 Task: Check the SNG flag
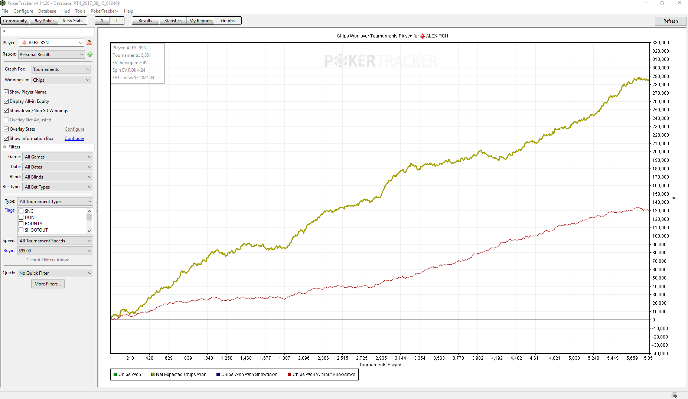(x=21, y=211)
